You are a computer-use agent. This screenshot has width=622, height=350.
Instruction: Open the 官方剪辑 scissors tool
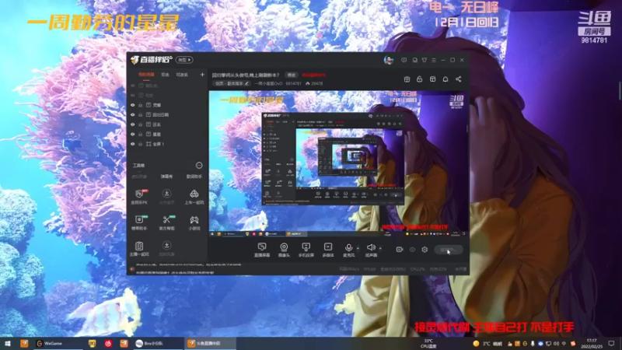point(166,222)
